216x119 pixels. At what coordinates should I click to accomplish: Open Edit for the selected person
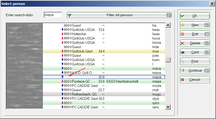click(x=195, y=34)
